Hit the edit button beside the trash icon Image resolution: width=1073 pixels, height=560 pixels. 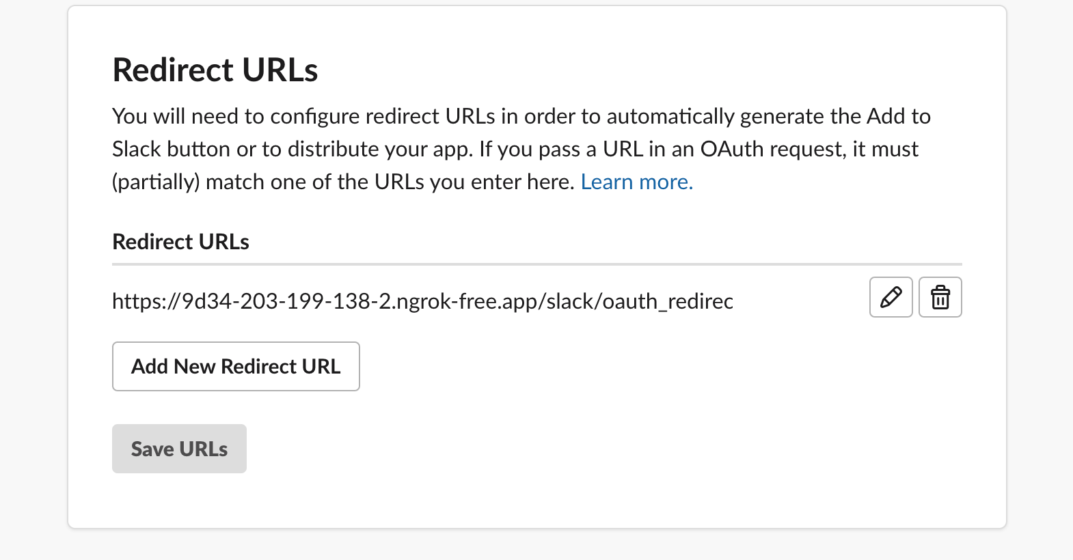click(891, 297)
